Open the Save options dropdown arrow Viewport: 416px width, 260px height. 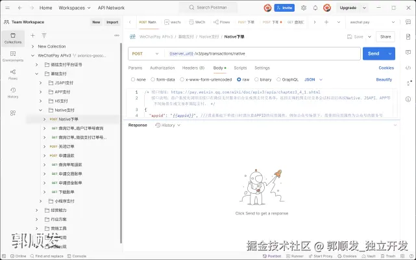[x=369, y=36]
